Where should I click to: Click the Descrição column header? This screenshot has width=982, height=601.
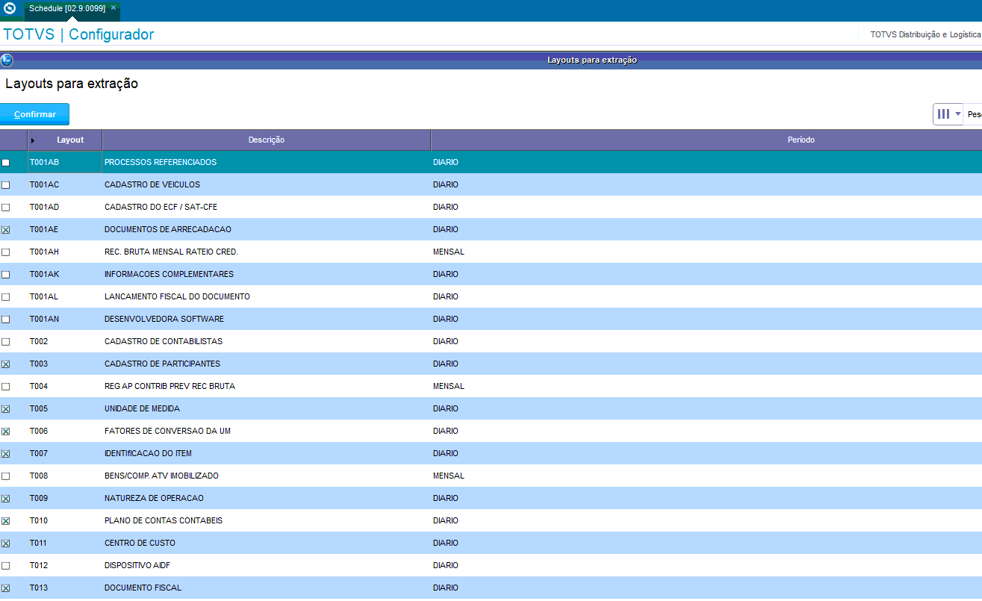pos(266,140)
